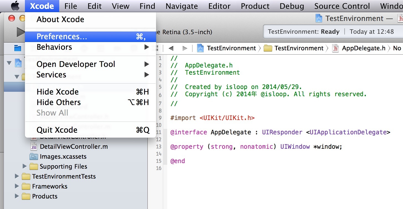This screenshot has height=209, width=403.
Task: Click the Products folder icon
Action: 26,196
